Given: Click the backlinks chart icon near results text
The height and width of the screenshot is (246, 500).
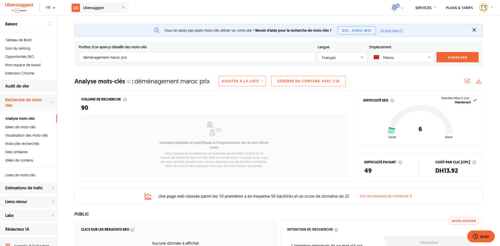Looking at the screenshot, I should (148, 196).
